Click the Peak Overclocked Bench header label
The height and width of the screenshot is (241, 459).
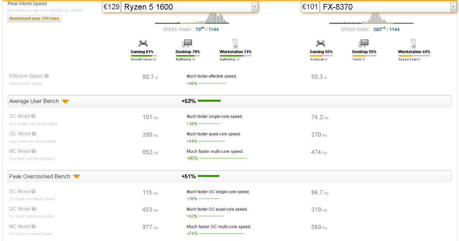(40, 177)
